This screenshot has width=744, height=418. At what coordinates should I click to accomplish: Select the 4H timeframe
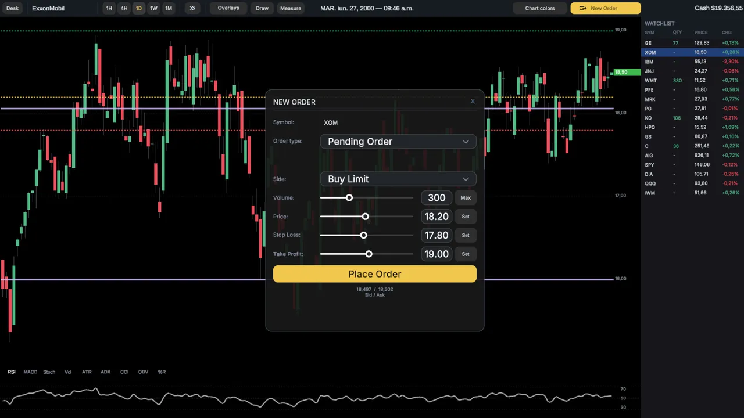pyautogui.click(x=124, y=8)
